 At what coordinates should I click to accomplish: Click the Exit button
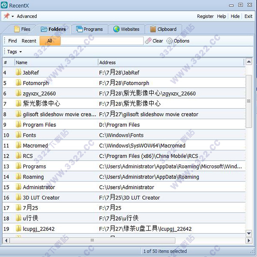pos(248,16)
